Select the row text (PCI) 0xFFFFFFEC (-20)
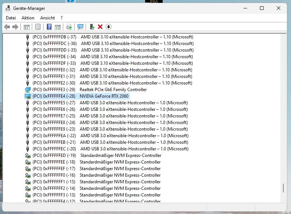Screen dimensions: 291x214 tap(54, 149)
